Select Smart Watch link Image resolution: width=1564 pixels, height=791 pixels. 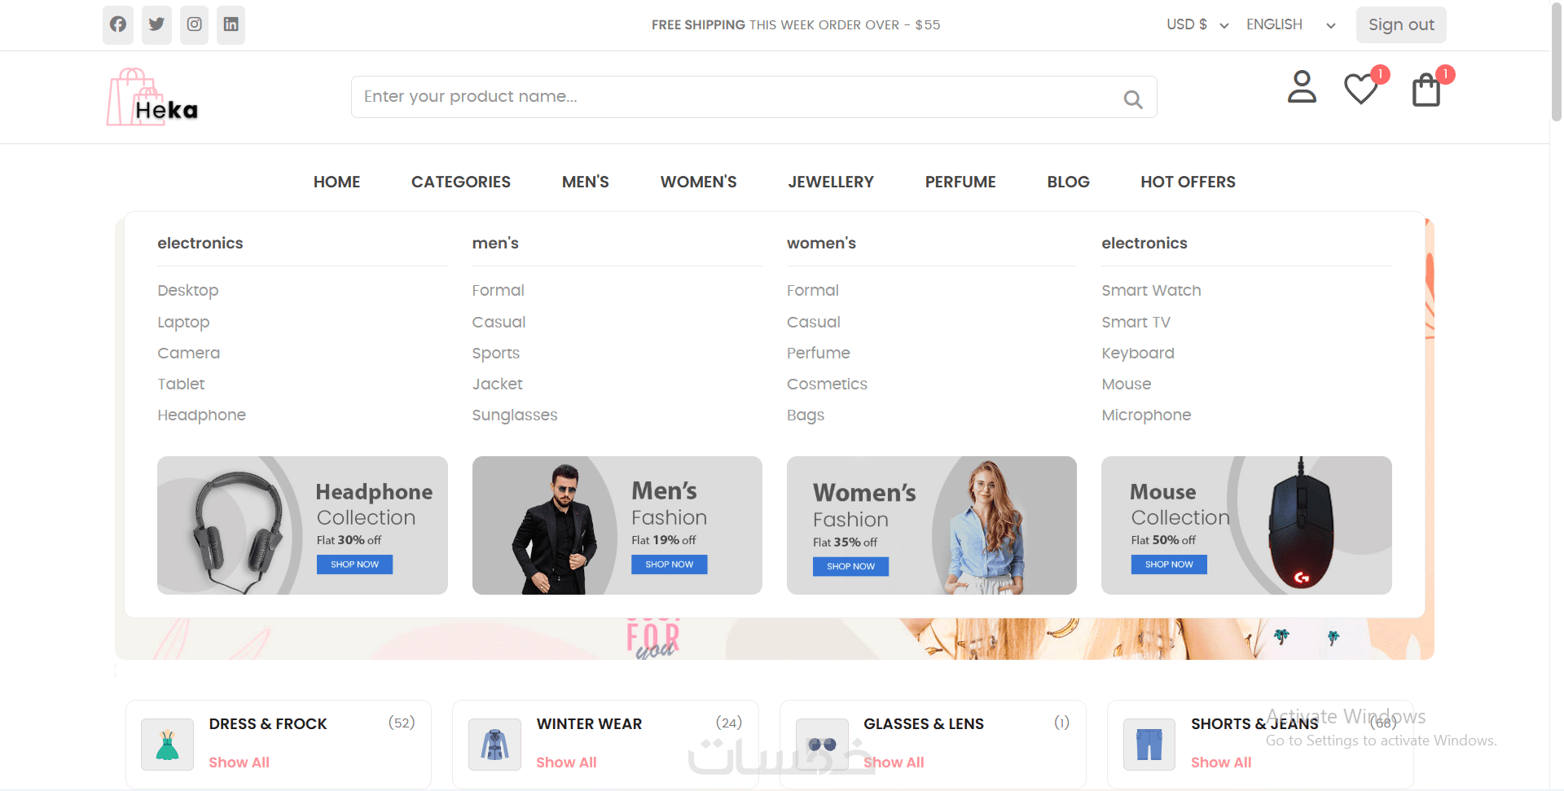coord(1151,291)
